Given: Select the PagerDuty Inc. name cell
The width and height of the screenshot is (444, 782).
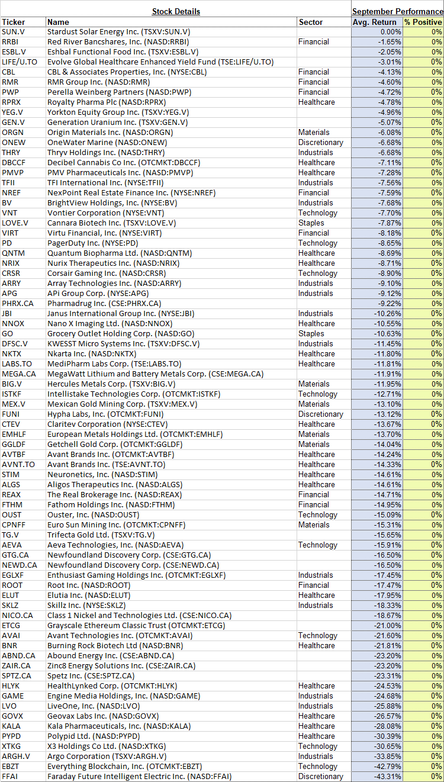Looking at the screenshot, I should tap(172, 243).
